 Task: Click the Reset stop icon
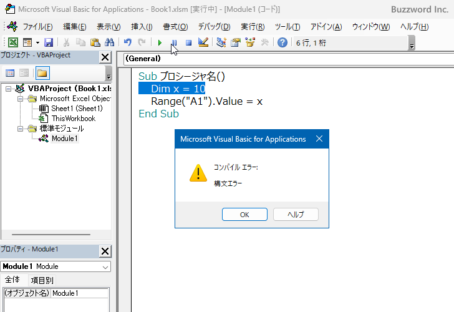point(188,43)
